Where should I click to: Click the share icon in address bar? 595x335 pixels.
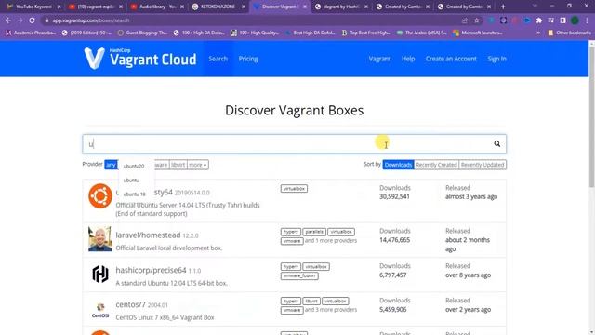click(465, 20)
